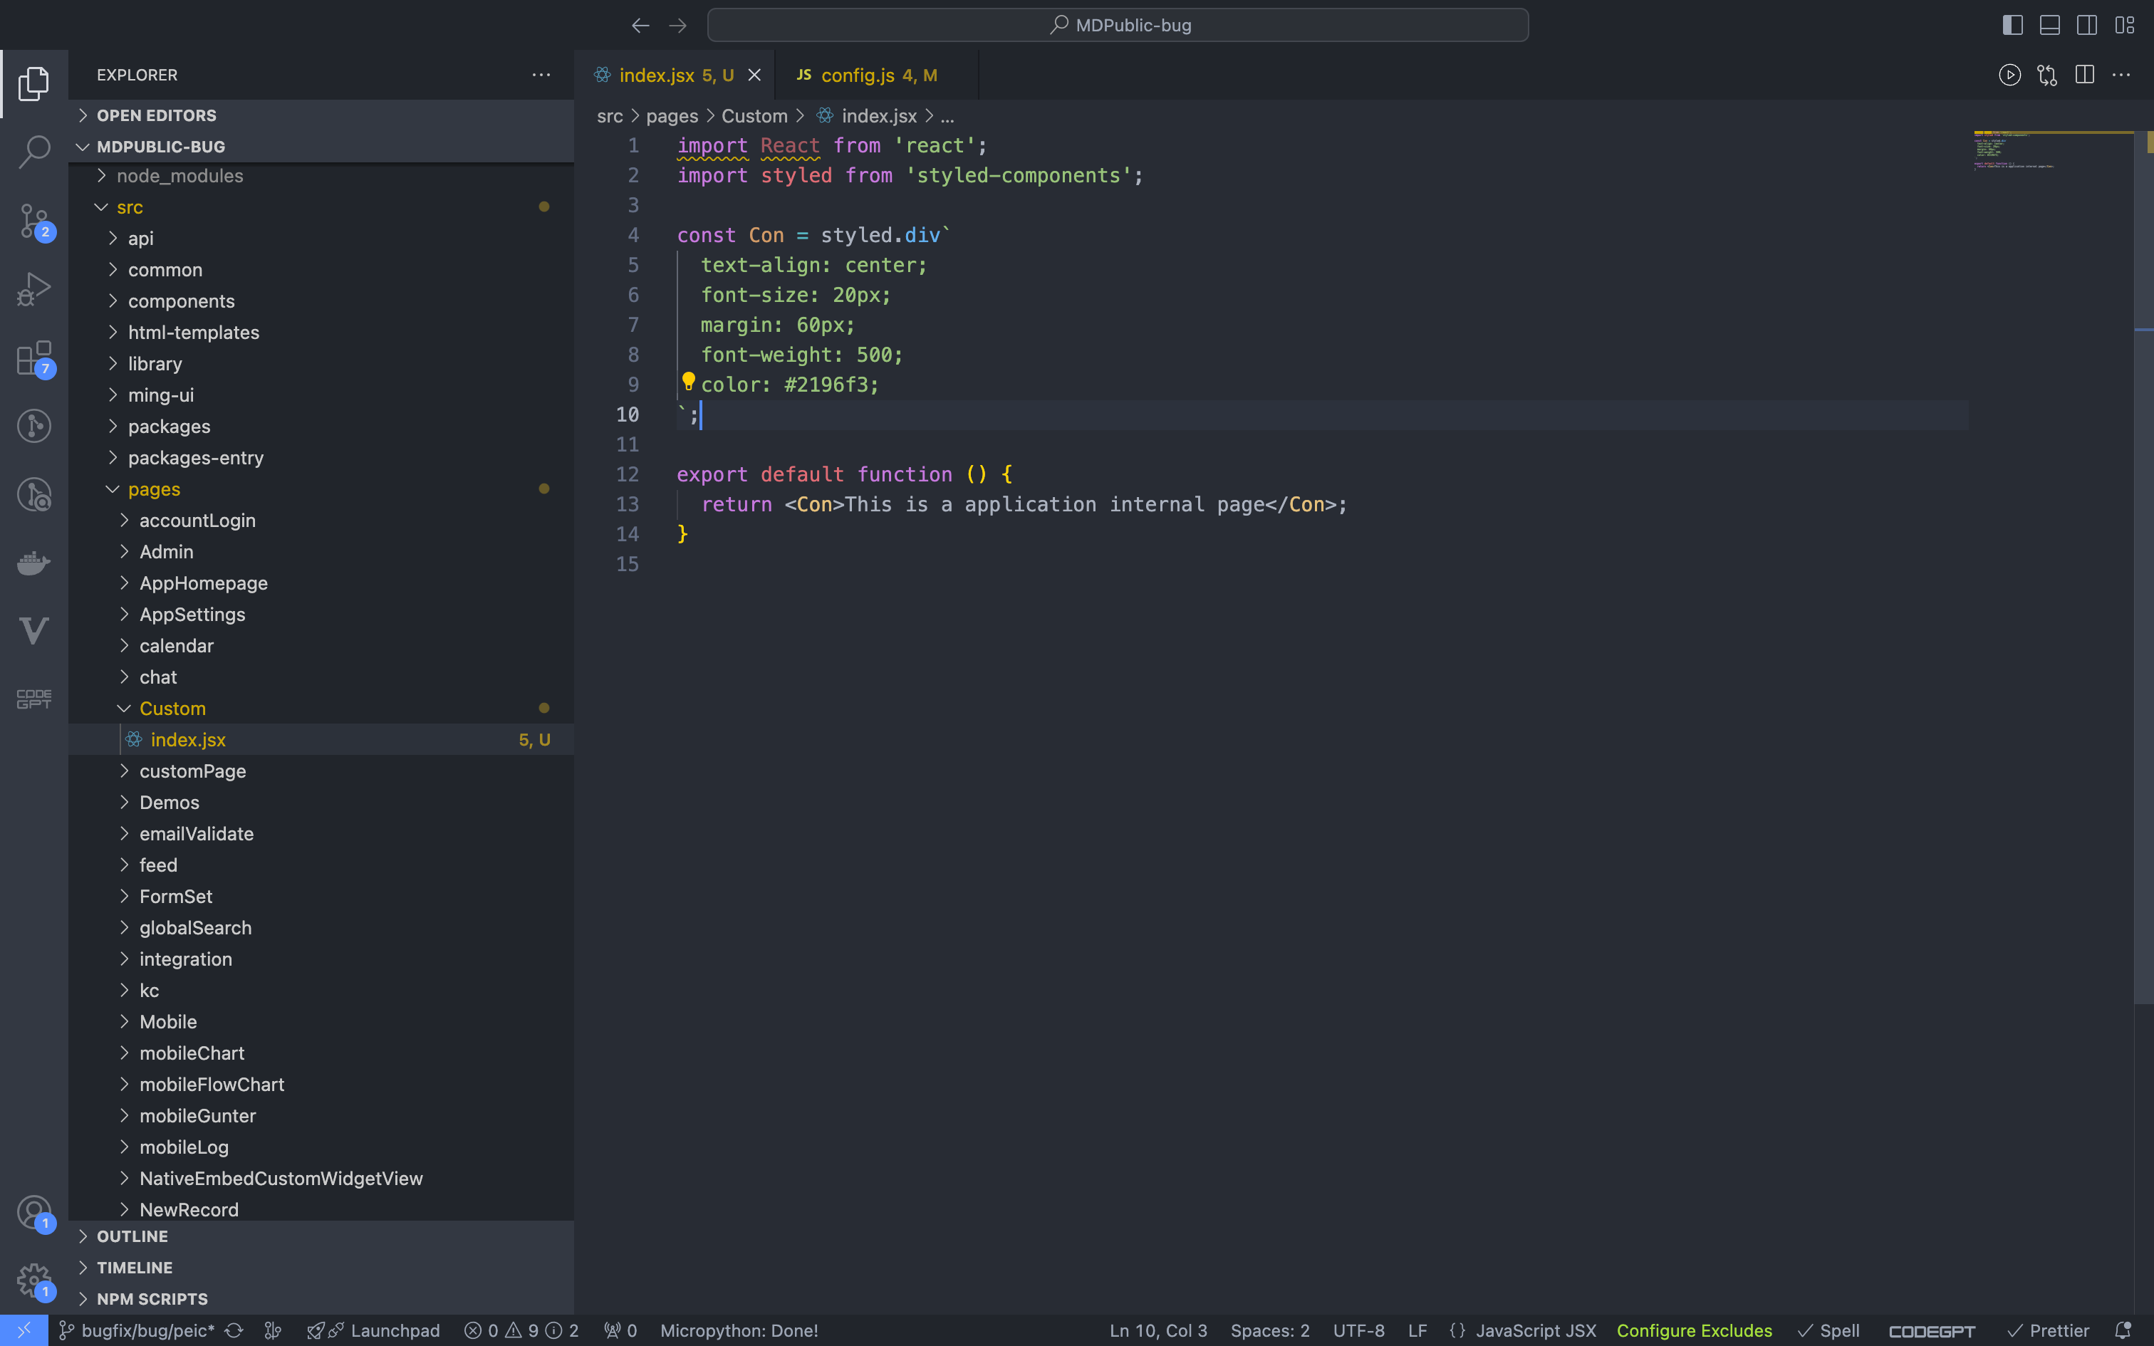The height and width of the screenshot is (1346, 2154).
Task: Click the MDPublic-bug command center search box
Action: pos(1118,25)
